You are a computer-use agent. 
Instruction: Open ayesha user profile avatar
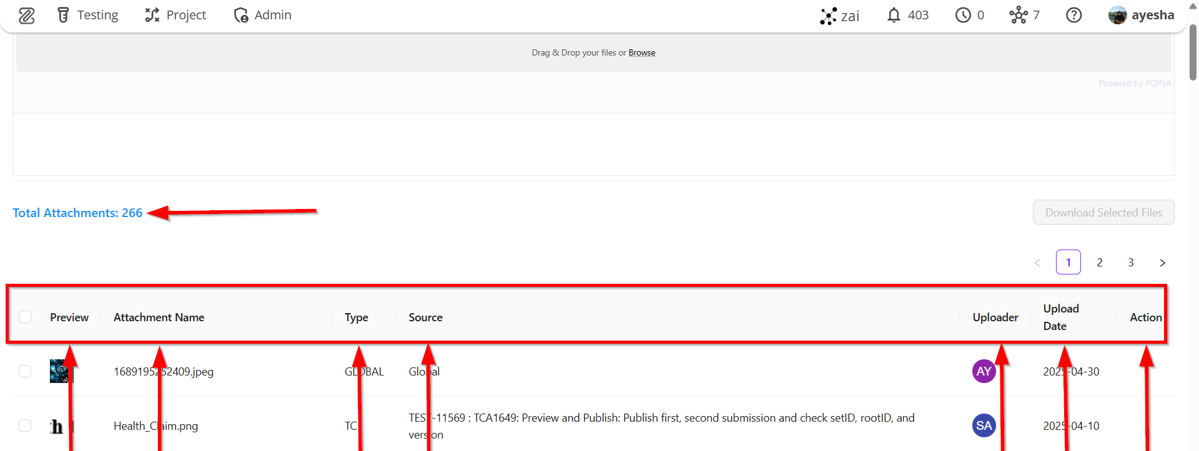(1117, 15)
